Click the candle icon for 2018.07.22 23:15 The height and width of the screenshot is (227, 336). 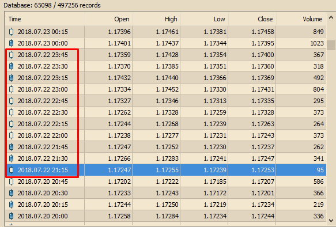click(12, 78)
